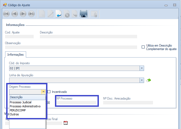
Task: Minimize the Código do Ajuste window
Action: pos(166,5)
